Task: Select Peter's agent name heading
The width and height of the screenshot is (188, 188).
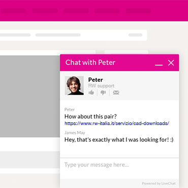Action: tap(96, 80)
